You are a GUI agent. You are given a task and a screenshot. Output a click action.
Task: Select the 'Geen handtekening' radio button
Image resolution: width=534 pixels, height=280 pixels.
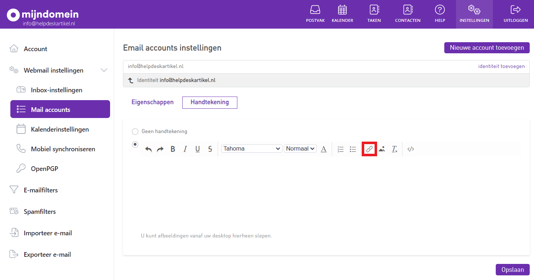135,132
